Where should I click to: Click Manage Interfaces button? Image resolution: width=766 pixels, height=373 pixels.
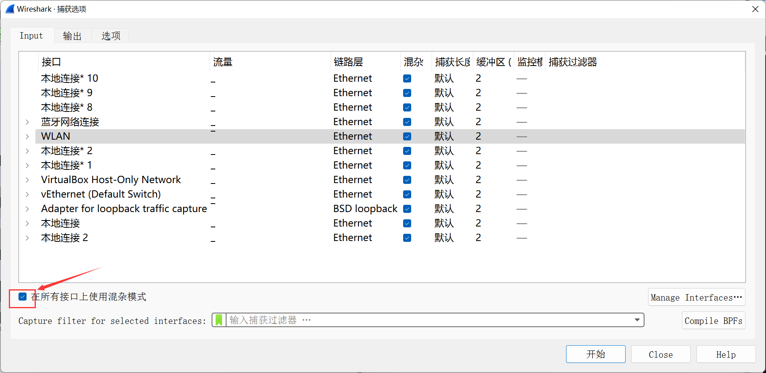pos(696,297)
